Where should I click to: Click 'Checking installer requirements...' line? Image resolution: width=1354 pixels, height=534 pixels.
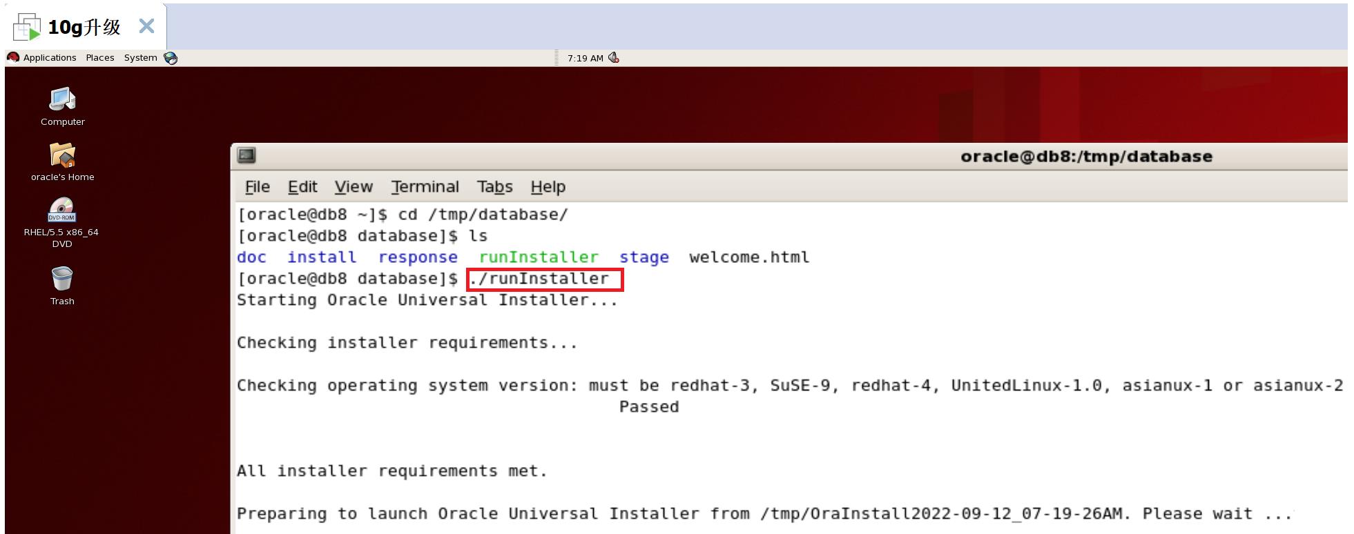pyautogui.click(x=407, y=343)
